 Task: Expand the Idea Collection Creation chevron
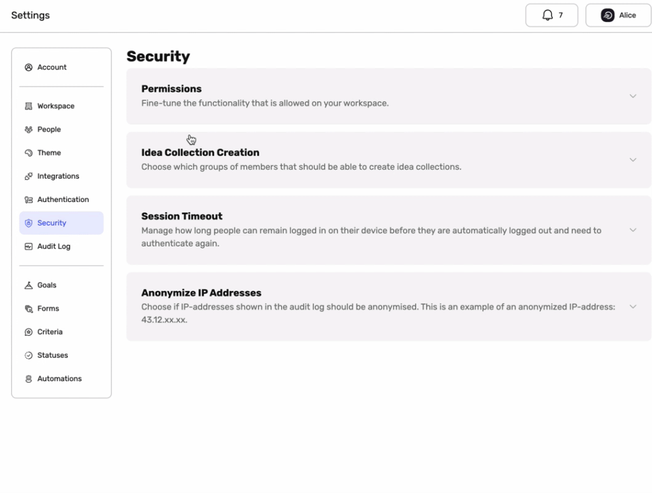(633, 160)
